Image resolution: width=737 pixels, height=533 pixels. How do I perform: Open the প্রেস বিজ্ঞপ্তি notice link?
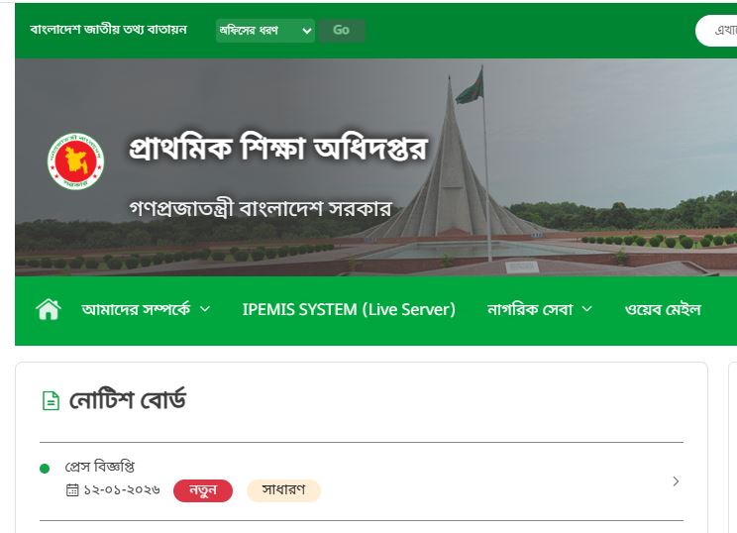(100, 467)
